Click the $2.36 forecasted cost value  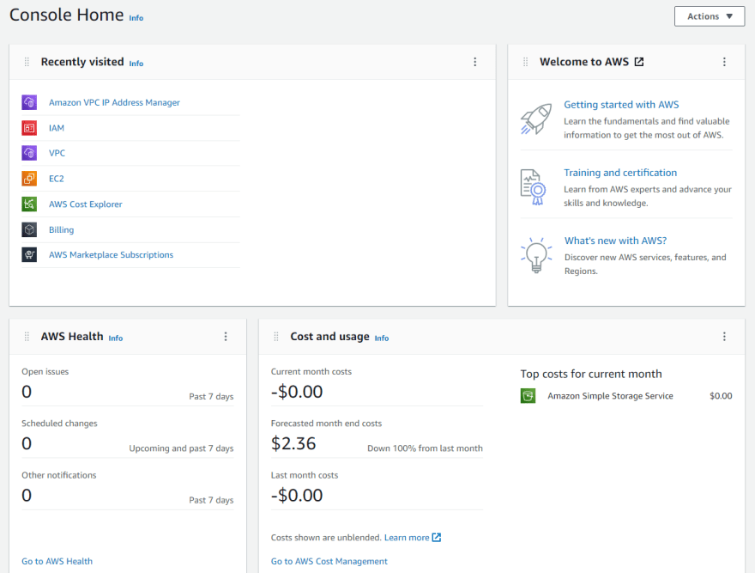coord(293,443)
